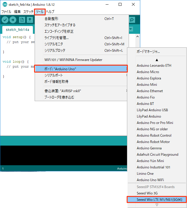Open ボードマネージャ... entry
The image size is (187, 208).
pos(157,52)
